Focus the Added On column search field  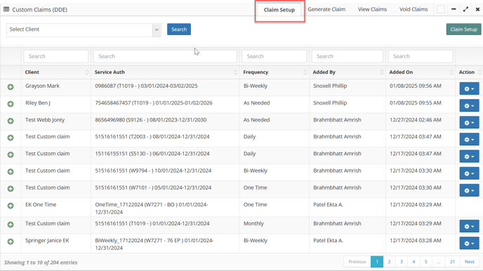pyautogui.click(x=421, y=56)
